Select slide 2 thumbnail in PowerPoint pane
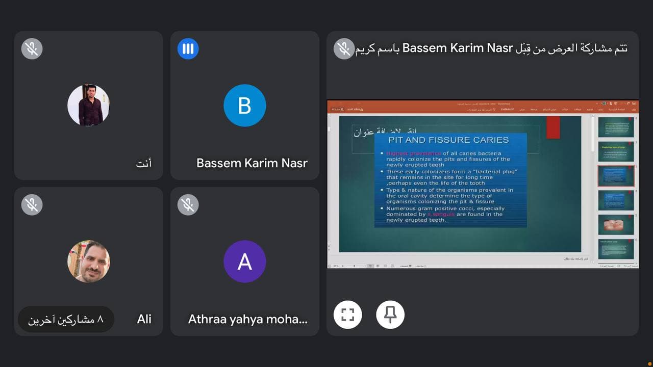Screen dimensions: 653x367 pos(616,152)
